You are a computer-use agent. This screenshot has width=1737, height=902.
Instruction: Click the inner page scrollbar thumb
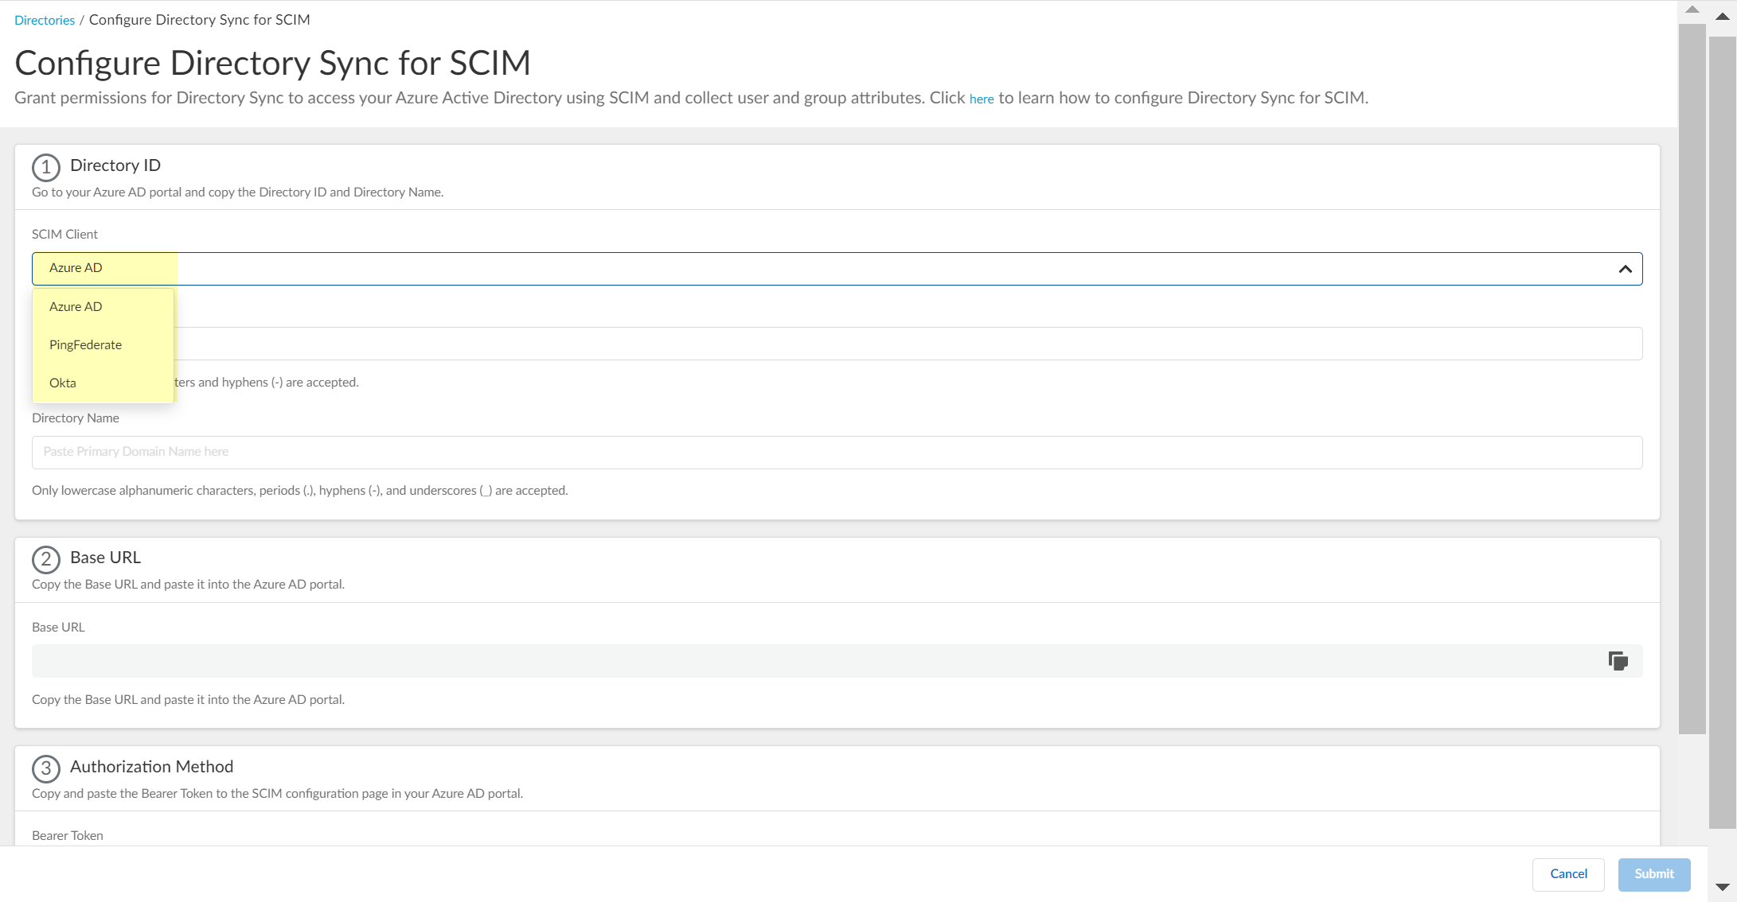tap(1692, 378)
